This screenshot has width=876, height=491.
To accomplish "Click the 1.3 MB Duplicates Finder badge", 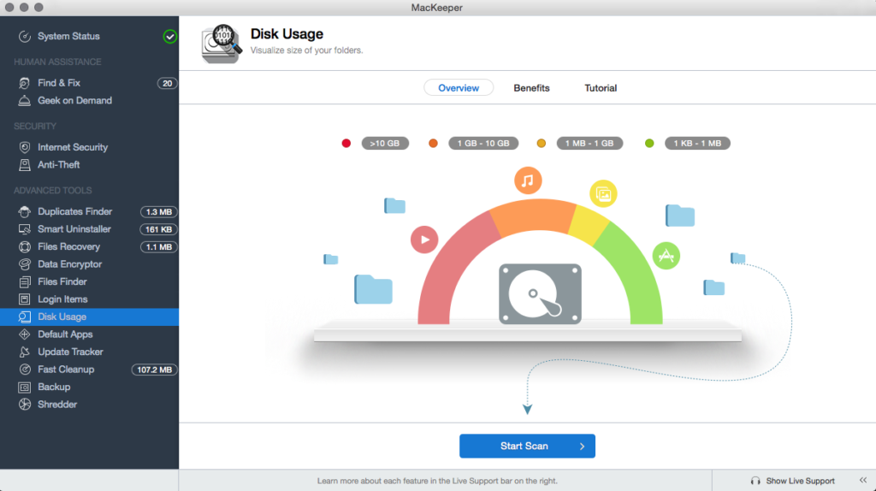I will 158,212.
